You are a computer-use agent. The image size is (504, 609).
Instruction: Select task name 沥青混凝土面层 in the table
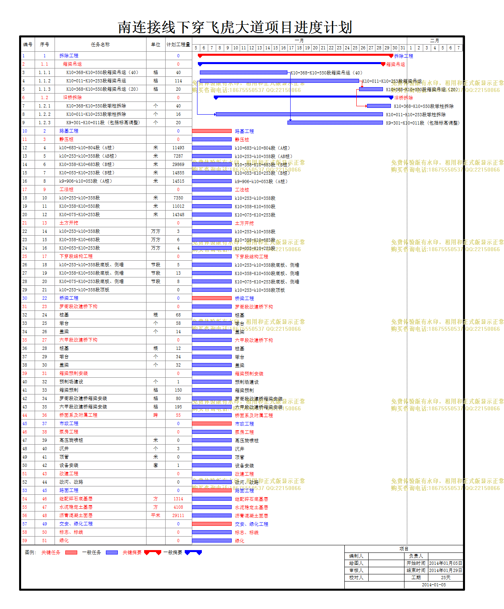coord(76,515)
